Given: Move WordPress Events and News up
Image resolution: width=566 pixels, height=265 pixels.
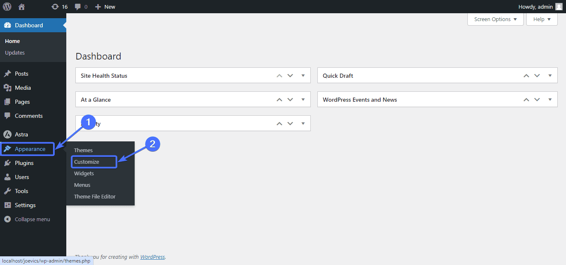Looking at the screenshot, I should pyautogui.click(x=526, y=100).
